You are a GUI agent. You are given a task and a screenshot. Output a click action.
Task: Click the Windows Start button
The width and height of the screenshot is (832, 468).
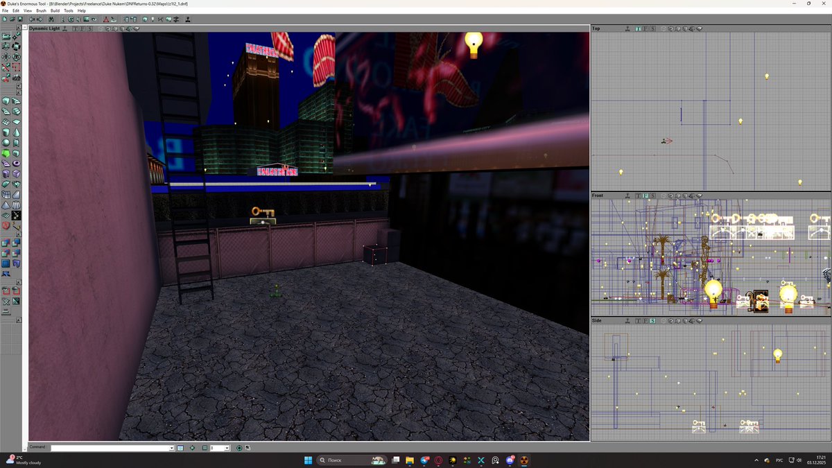[x=308, y=460]
